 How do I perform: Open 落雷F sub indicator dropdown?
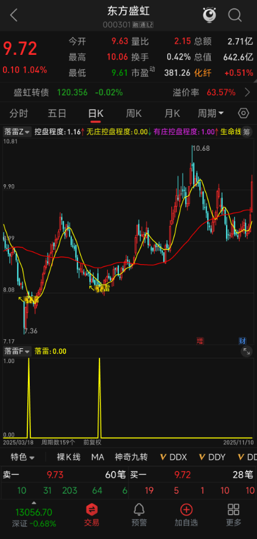click(x=17, y=351)
